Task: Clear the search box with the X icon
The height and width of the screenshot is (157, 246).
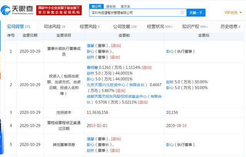Action: [182, 13]
